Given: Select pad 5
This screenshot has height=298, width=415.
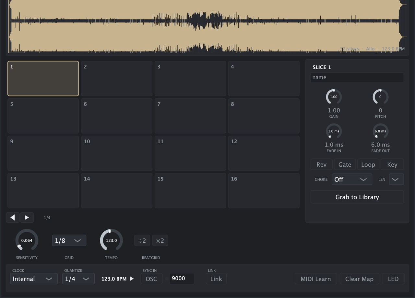Looking at the screenshot, I should tap(43, 116).
